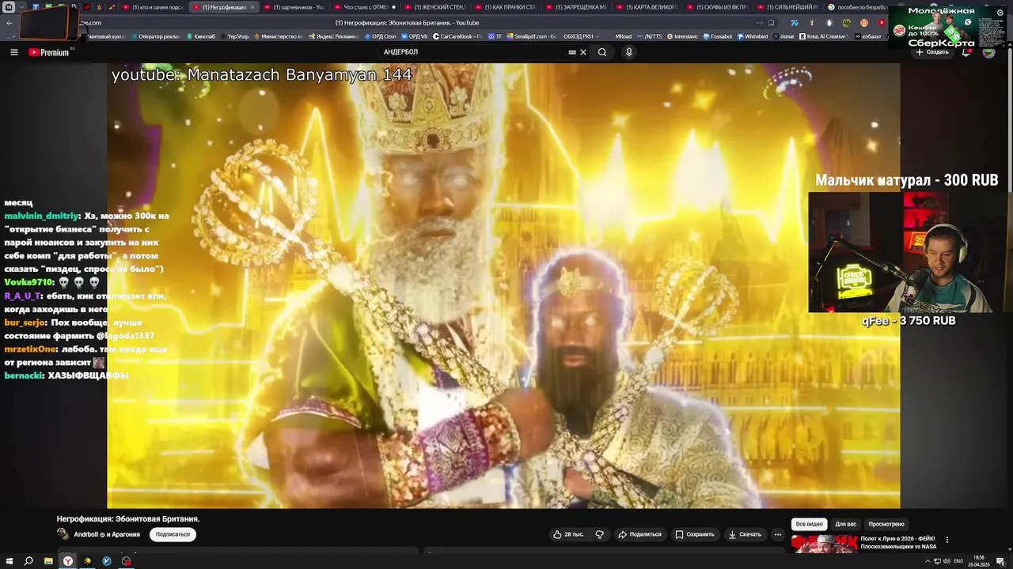The image size is (1013, 569).
Task: Open the Полет к Луне recommended video thumbnail
Action: (x=823, y=544)
